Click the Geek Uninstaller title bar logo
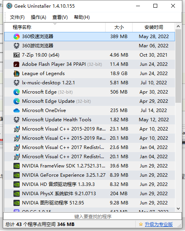 click(x=9, y=6)
